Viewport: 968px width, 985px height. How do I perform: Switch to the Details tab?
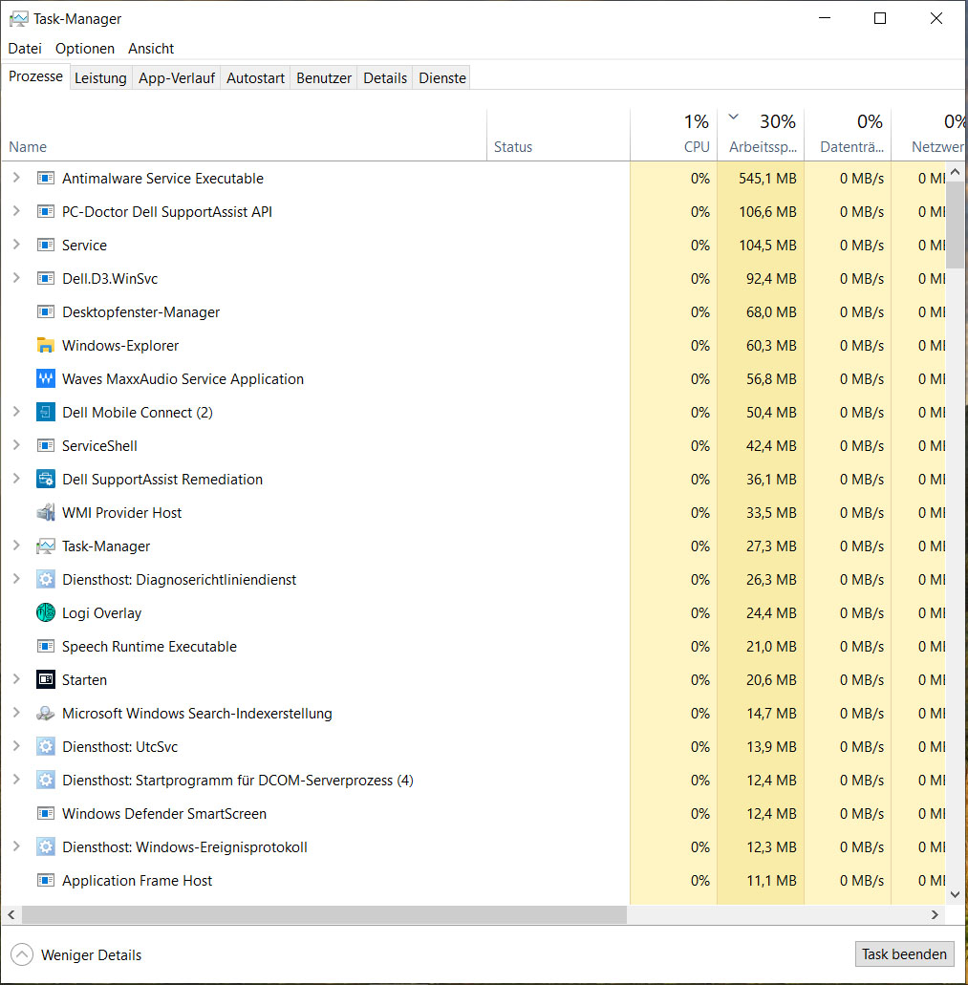385,78
